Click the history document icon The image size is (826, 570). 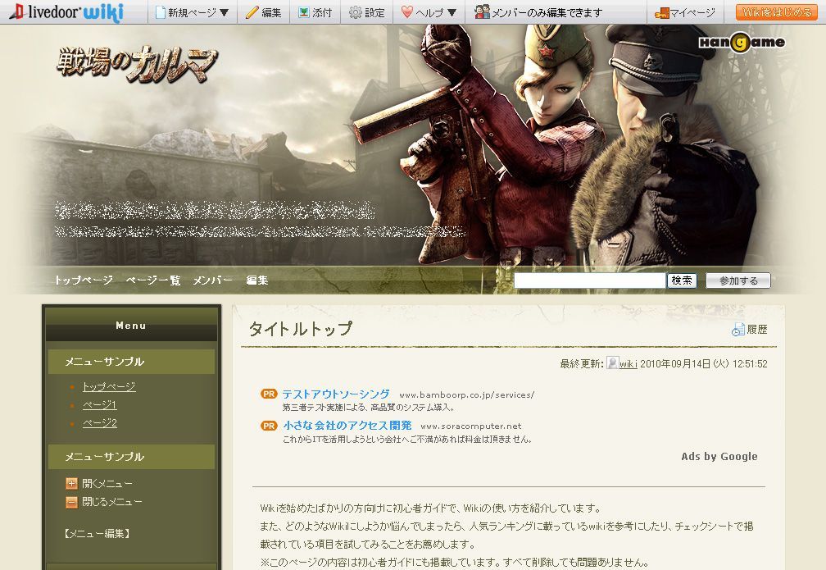[738, 330]
